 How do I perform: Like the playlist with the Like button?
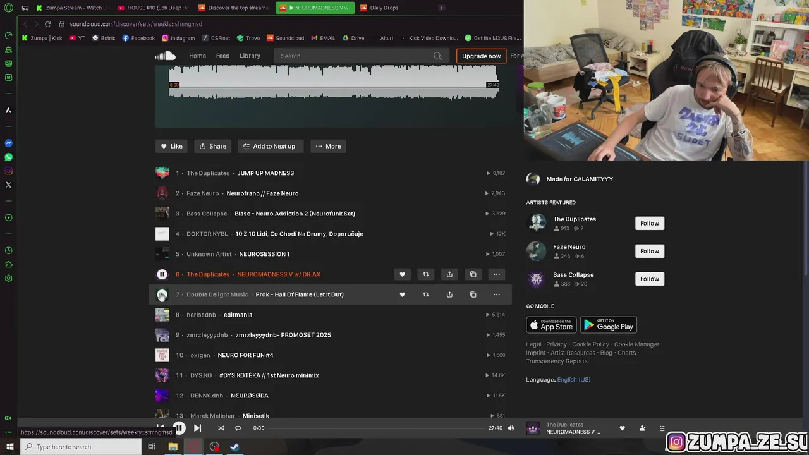[171, 146]
